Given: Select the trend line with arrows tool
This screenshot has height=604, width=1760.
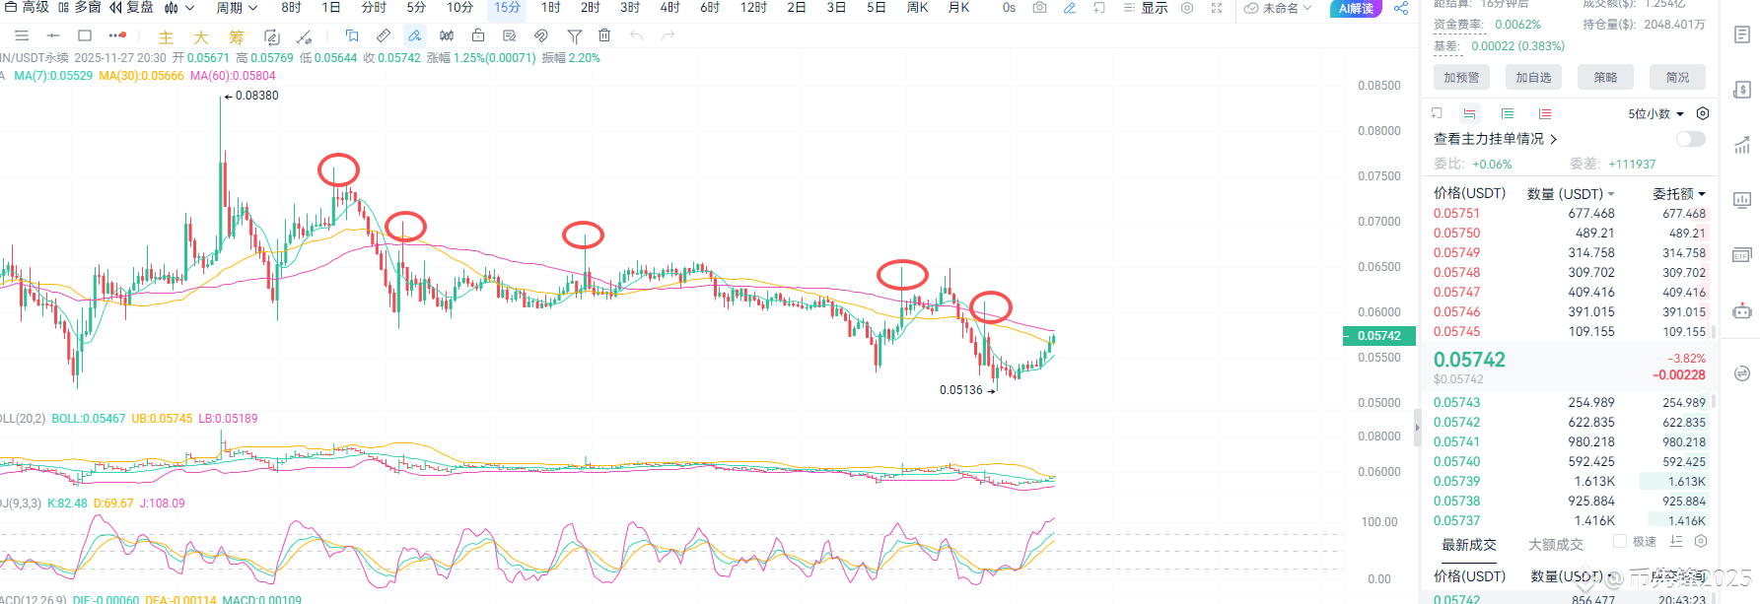Looking at the screenshot, I should point(305,36).
